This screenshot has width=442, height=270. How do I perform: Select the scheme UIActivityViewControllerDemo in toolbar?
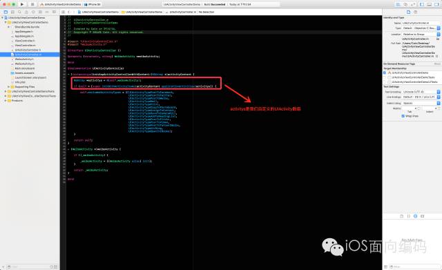tap(60, 5)
